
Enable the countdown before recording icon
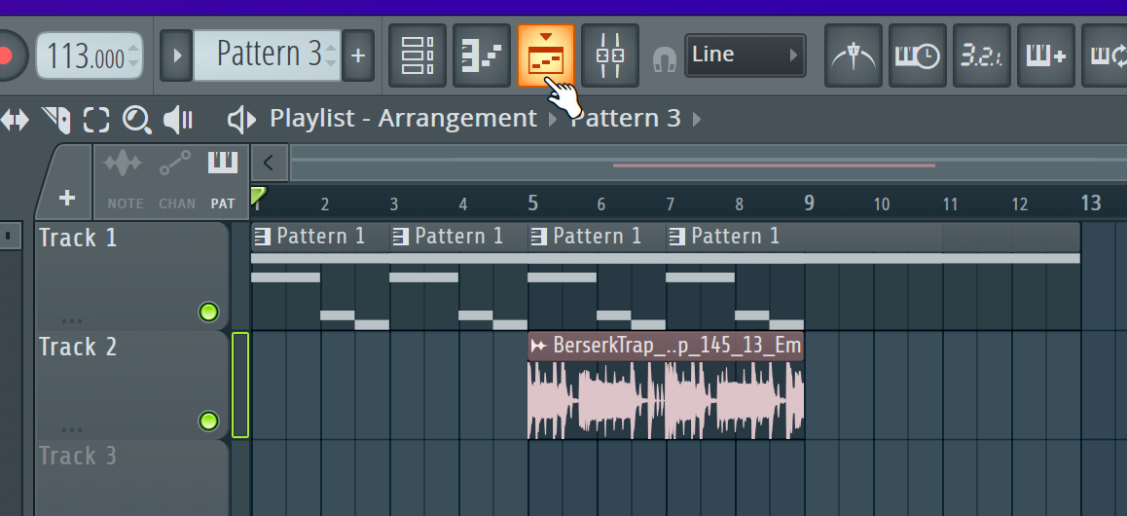(x=981, y=55)
